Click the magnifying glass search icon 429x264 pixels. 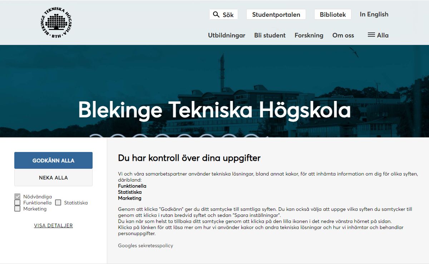pos(216,14)
